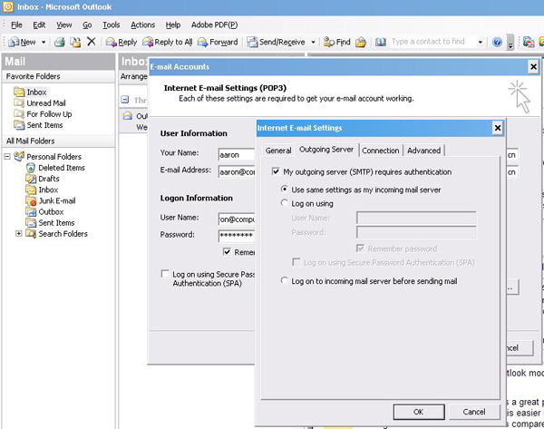This screenshot has height=429, width=544.
Task: Click the Send/Receive toolbar button
Action: [x=276, y=42]
